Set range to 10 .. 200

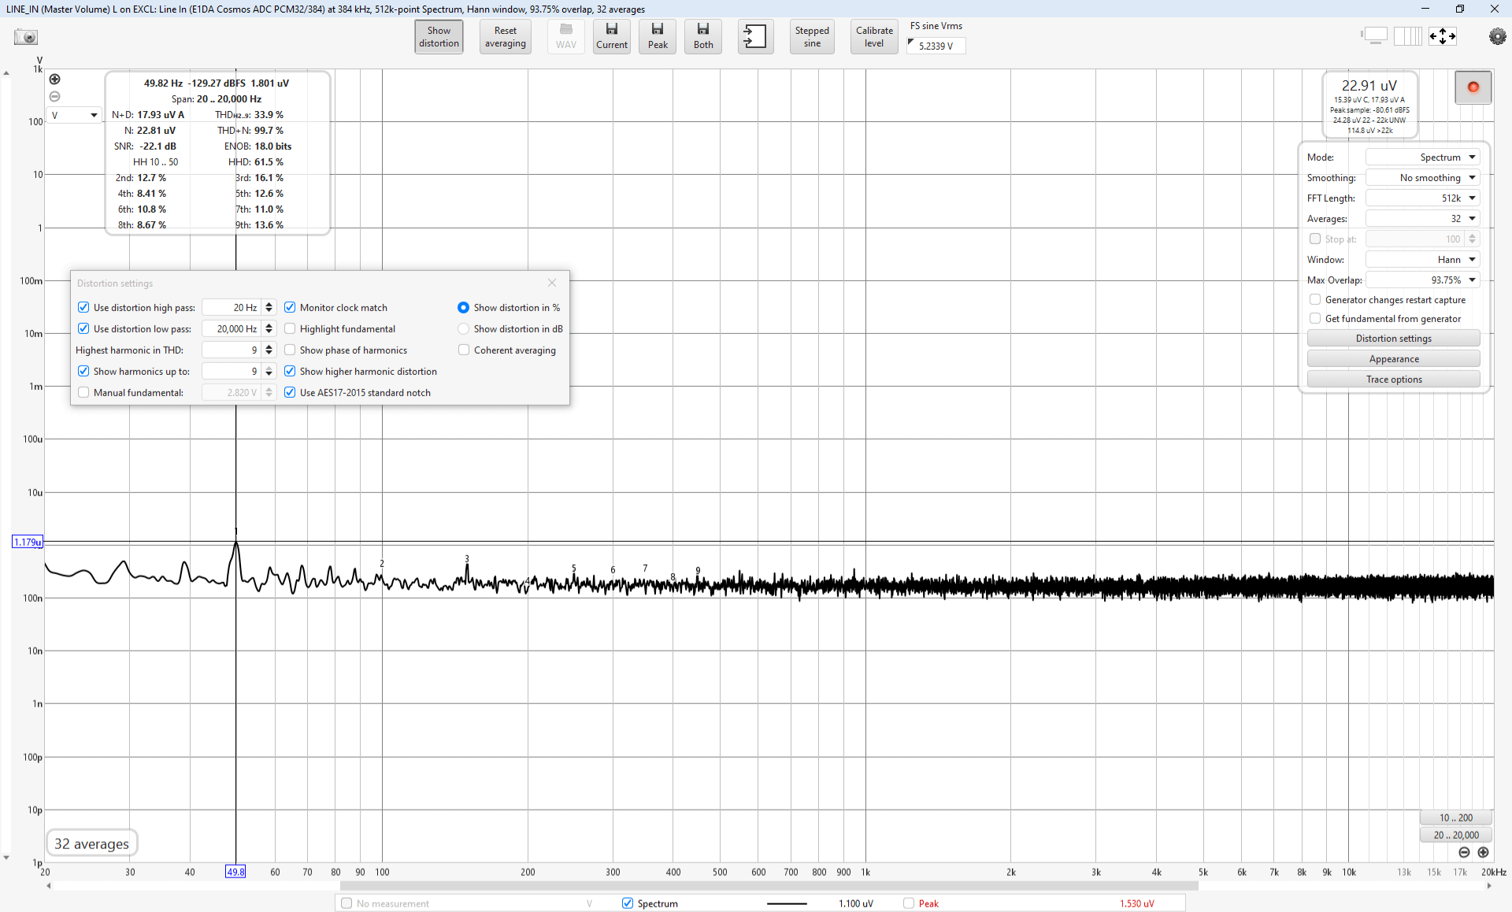1455,818
